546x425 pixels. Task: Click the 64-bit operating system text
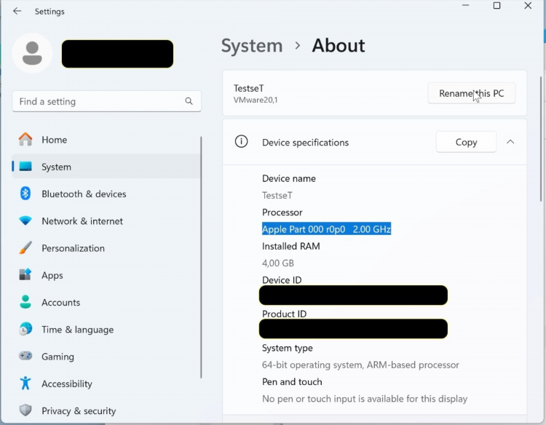coord(360,365)
